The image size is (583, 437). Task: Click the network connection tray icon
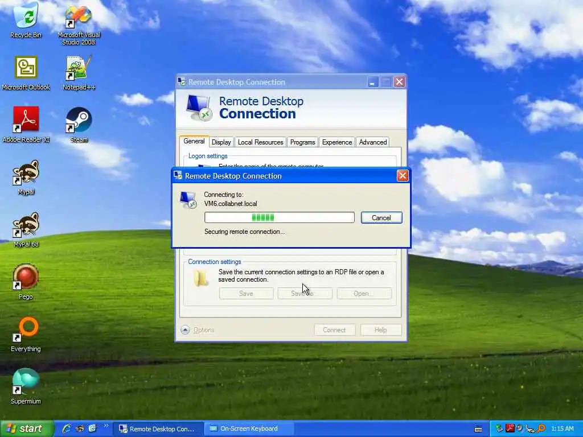531,429
